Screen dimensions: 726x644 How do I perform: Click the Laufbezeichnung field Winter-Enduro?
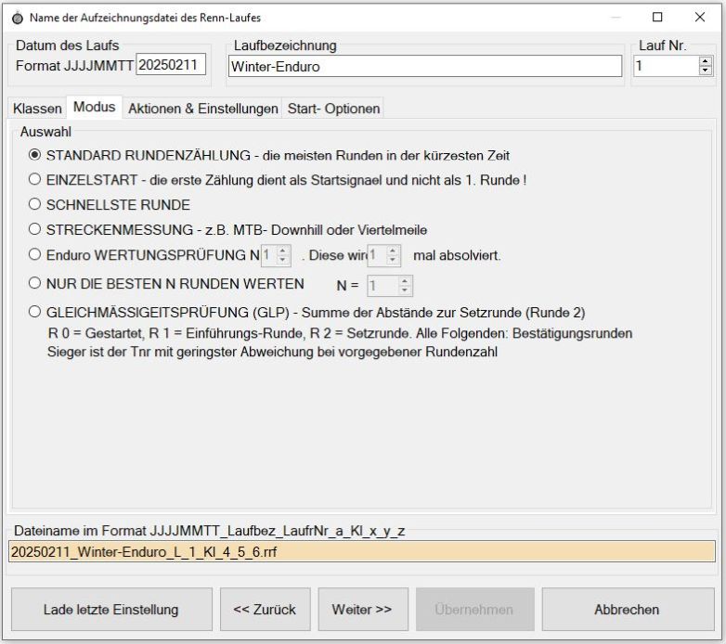[425, 66]
